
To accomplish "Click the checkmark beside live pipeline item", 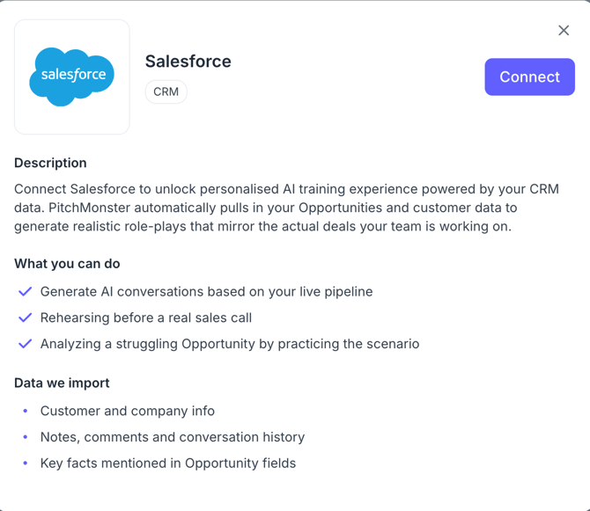I will coord(25,292).
